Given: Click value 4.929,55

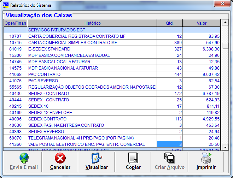Looking at the screenshot, I should tap(211, 119).
